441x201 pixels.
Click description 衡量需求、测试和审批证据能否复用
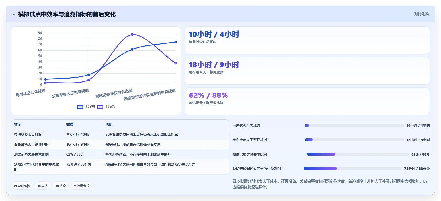133,144
